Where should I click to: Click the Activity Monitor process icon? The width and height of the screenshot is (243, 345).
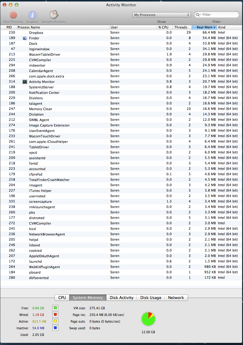[x=25, y=82]
